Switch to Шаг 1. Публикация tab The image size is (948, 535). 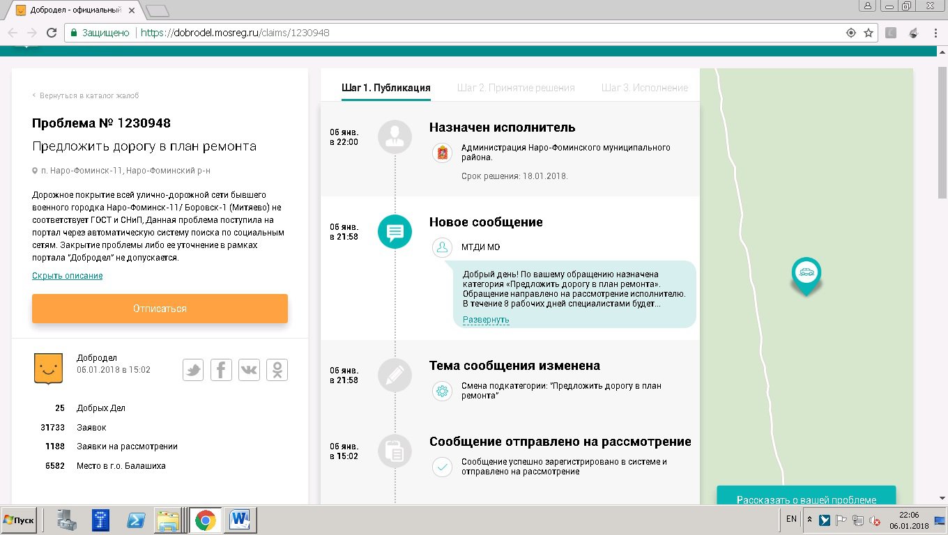386,88
